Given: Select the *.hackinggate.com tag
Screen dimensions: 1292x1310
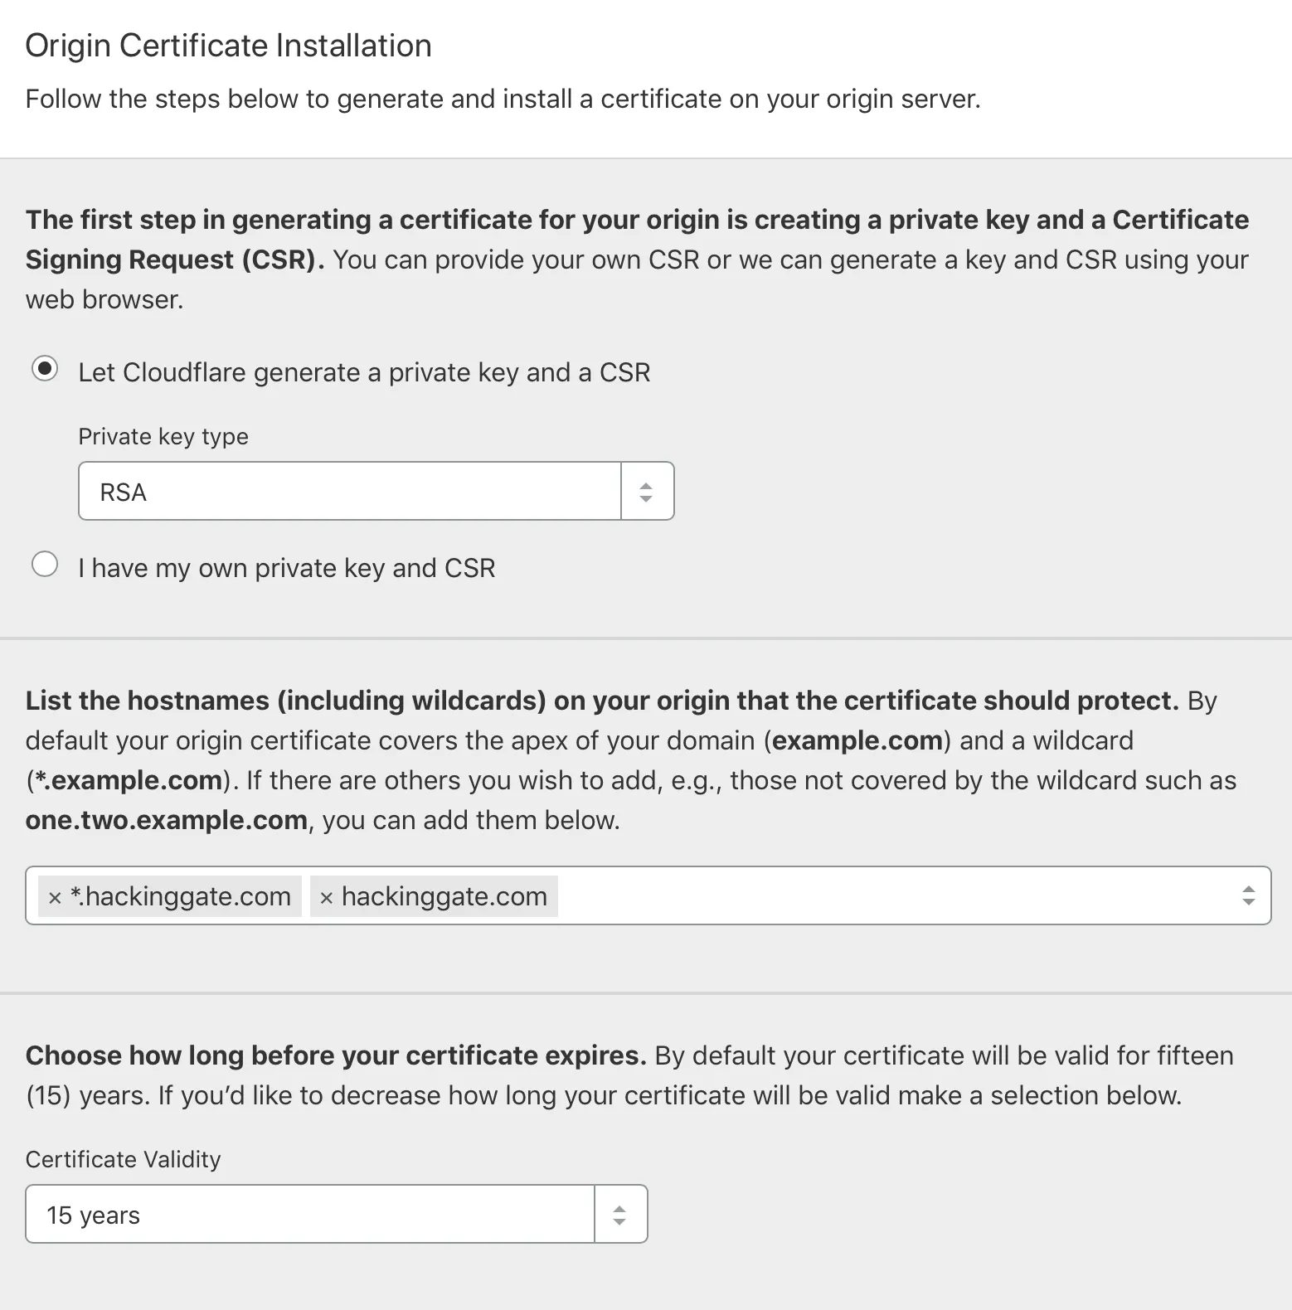Looking at the screenshot, I should pos(181,896).
